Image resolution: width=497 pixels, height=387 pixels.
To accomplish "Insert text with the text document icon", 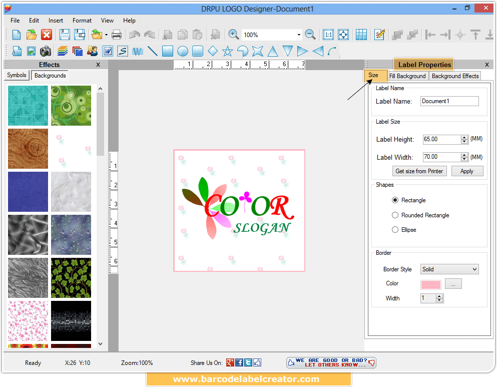I will click(x=16, y=51).
